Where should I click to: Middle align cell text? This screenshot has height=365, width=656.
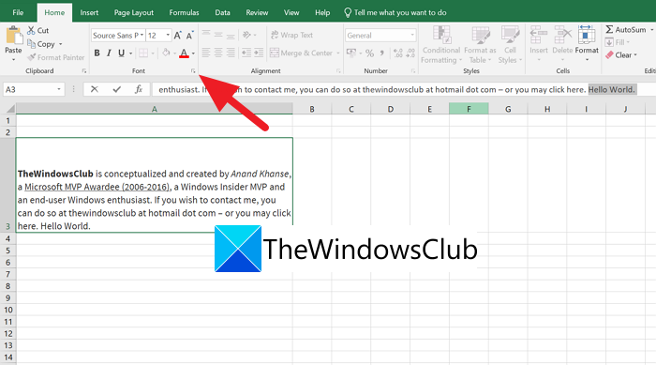(x=218, y=35)
